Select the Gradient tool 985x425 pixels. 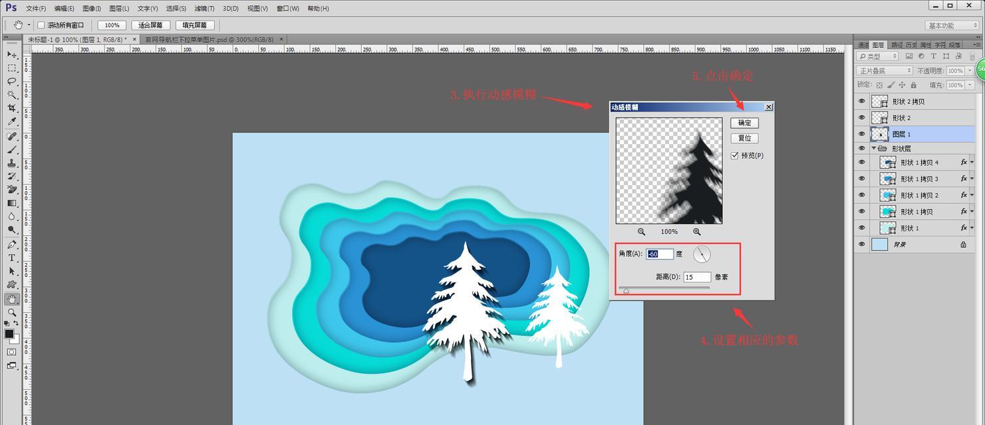11,203
